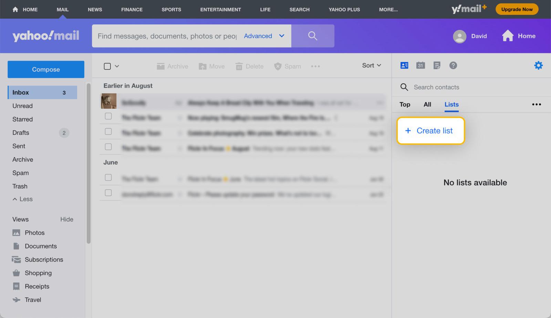Viewport: 551px width, 318px height.
Task: Open the Advanced search dropdown
Action: (263, 36)
